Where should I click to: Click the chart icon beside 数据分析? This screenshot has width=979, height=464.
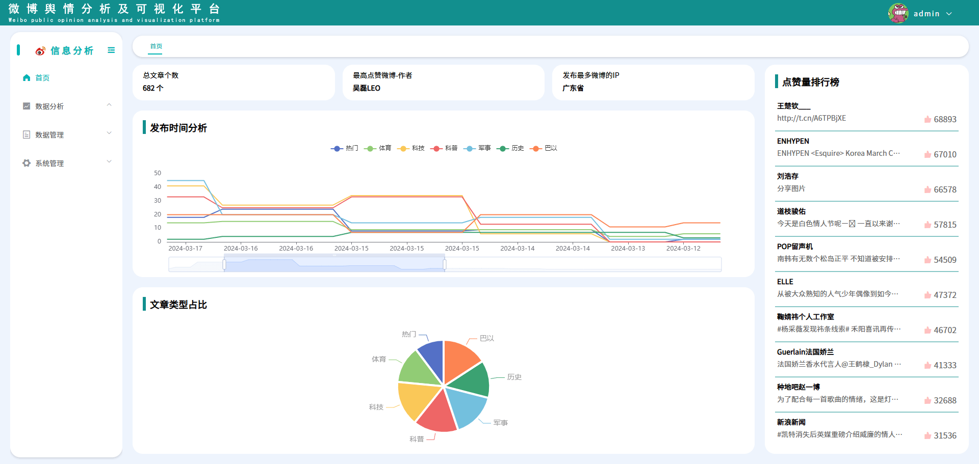point(27,106)
